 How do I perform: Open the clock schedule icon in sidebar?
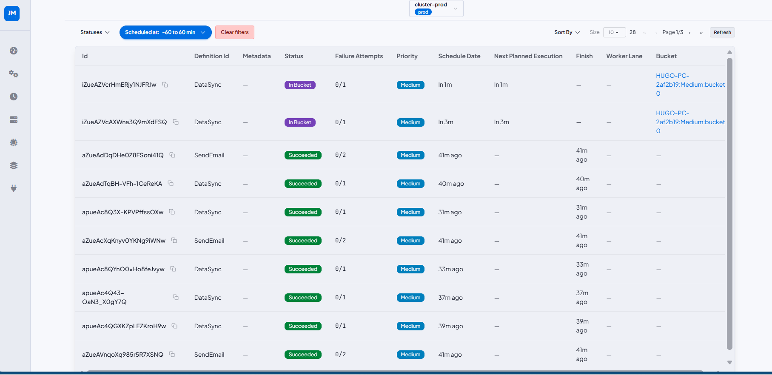point(14,97)
